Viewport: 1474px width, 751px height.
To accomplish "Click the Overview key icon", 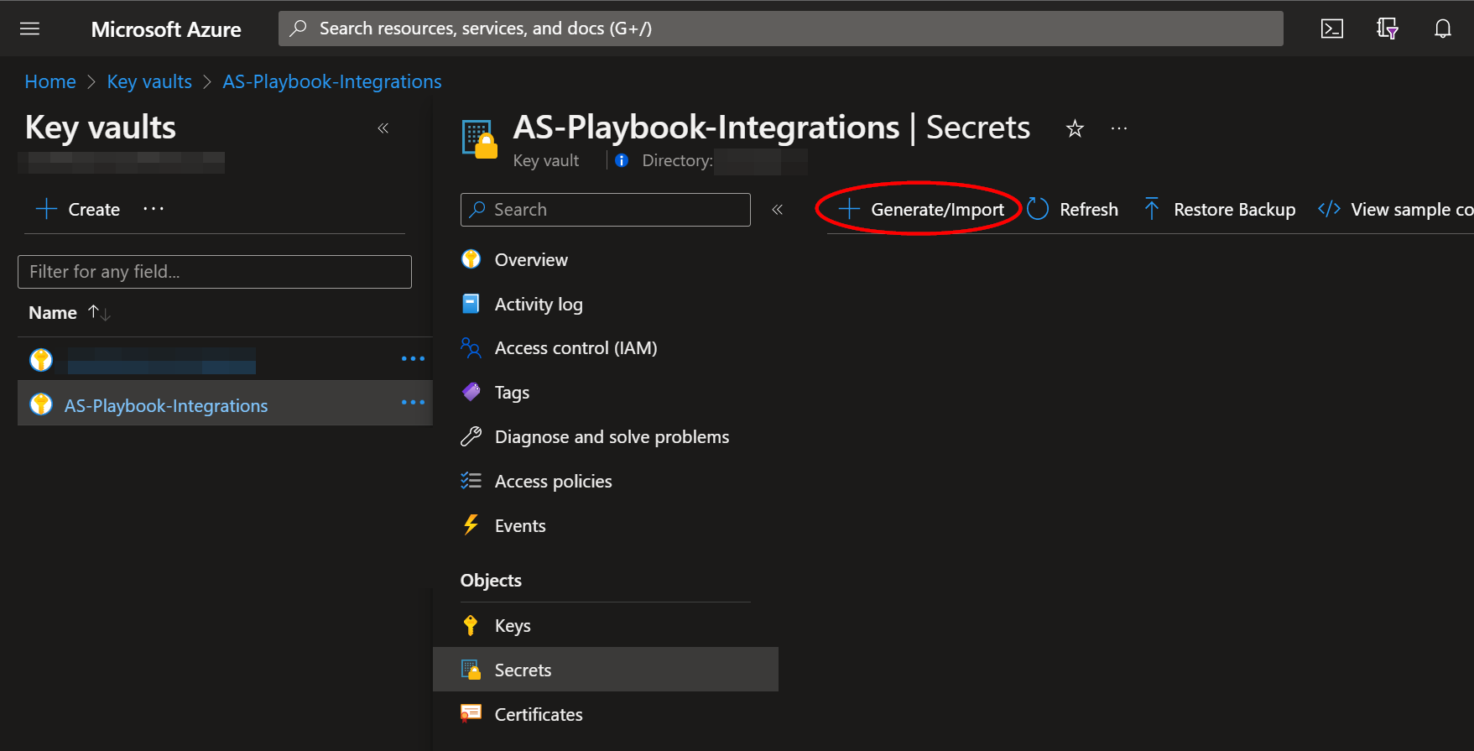I will pyautogui.click(x=471, y=259).
